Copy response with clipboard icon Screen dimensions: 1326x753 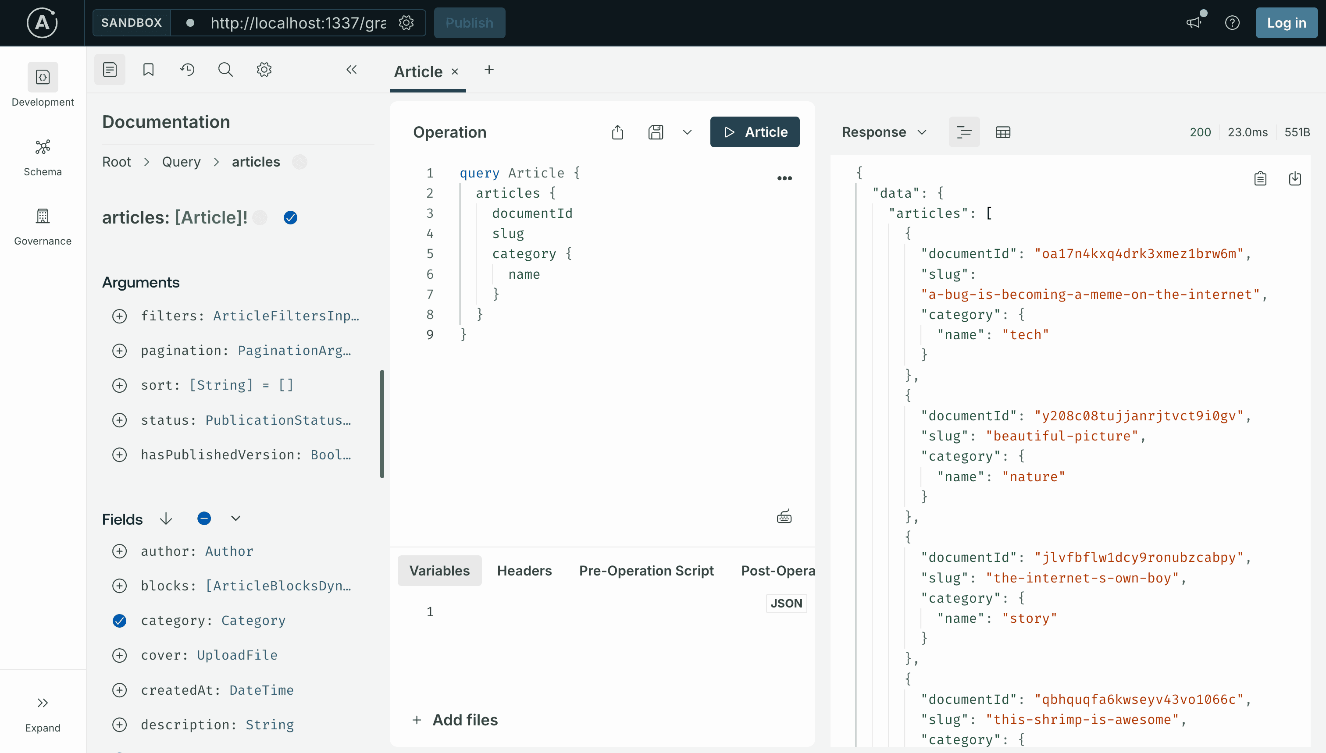click(x=1260, y=178)
